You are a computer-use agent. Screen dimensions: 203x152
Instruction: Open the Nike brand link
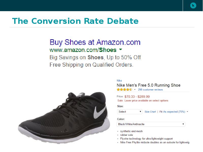click(x=119, y=81)
